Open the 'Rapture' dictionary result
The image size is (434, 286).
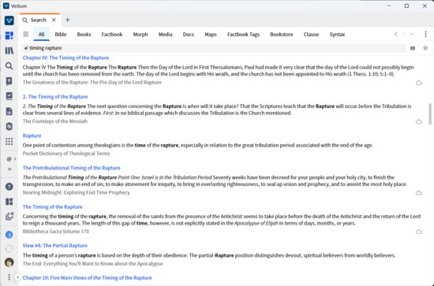click(32, 136)
